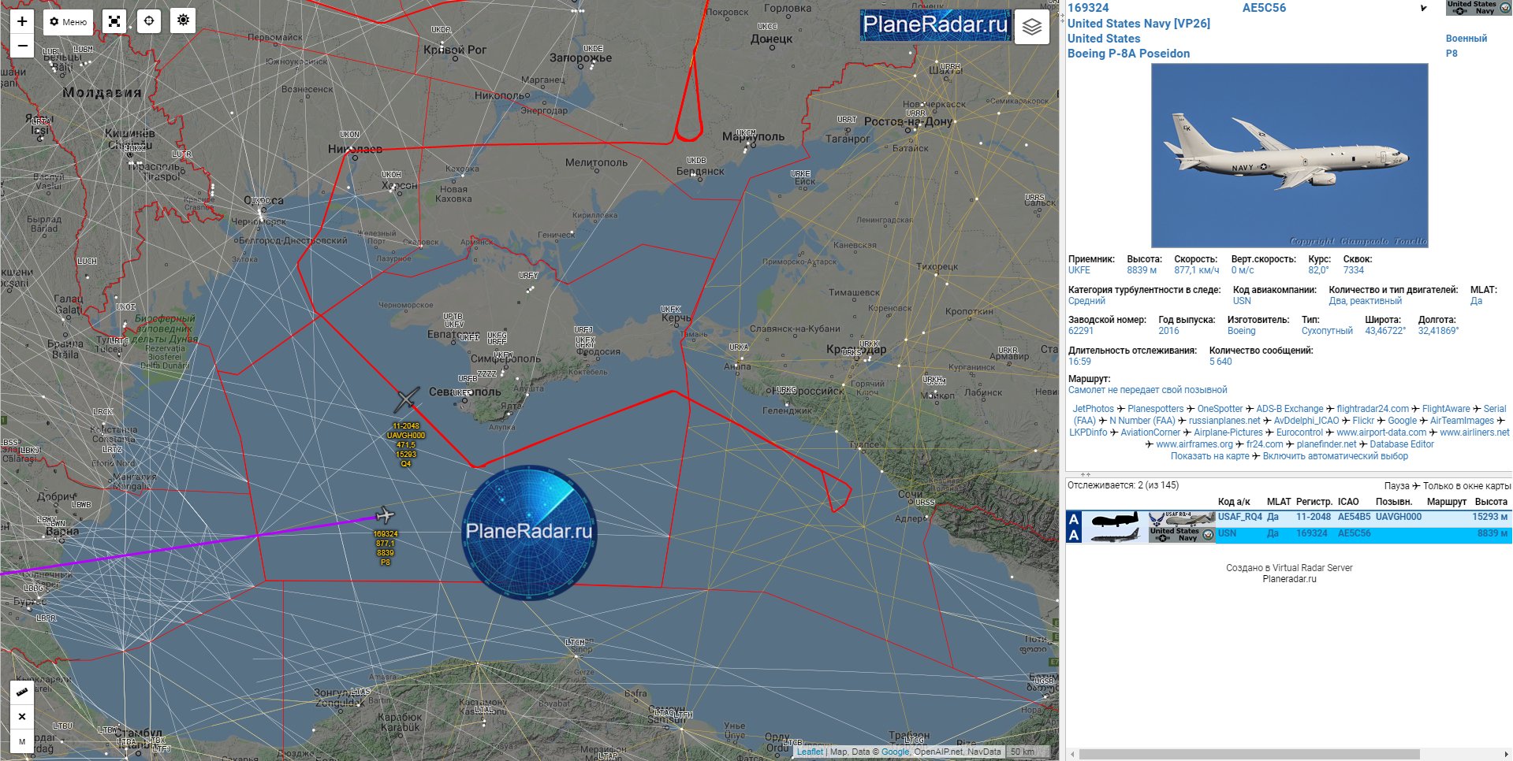This screenshot has width=1513, height=761.
Task: Open the flightradar24.com link
Action: [1373, 409]
